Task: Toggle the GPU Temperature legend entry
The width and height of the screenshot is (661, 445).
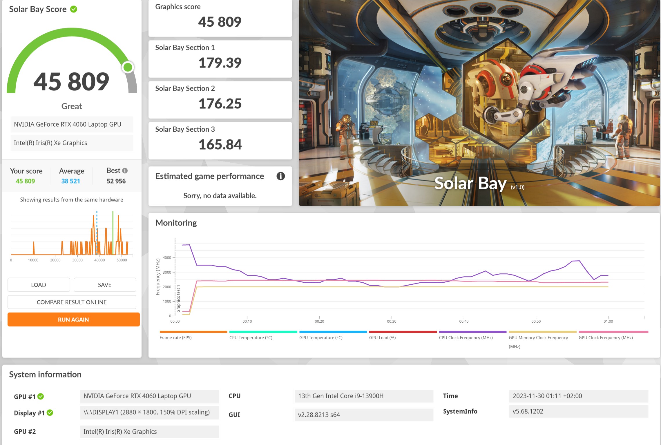Action: click(321, 337)
